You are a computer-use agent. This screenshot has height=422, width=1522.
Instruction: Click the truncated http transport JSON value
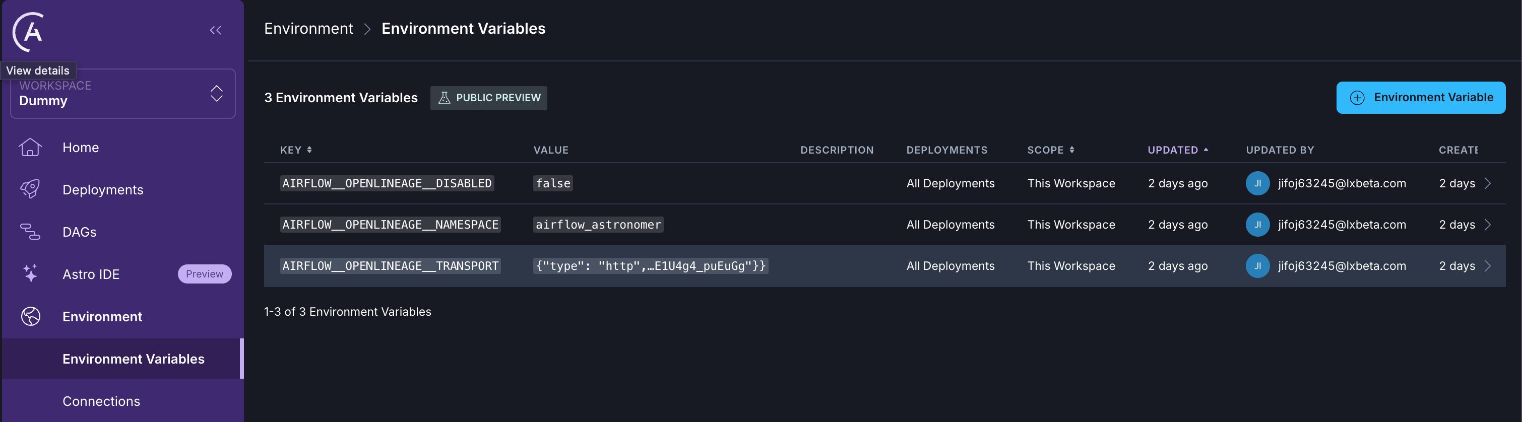click(651, 266)
